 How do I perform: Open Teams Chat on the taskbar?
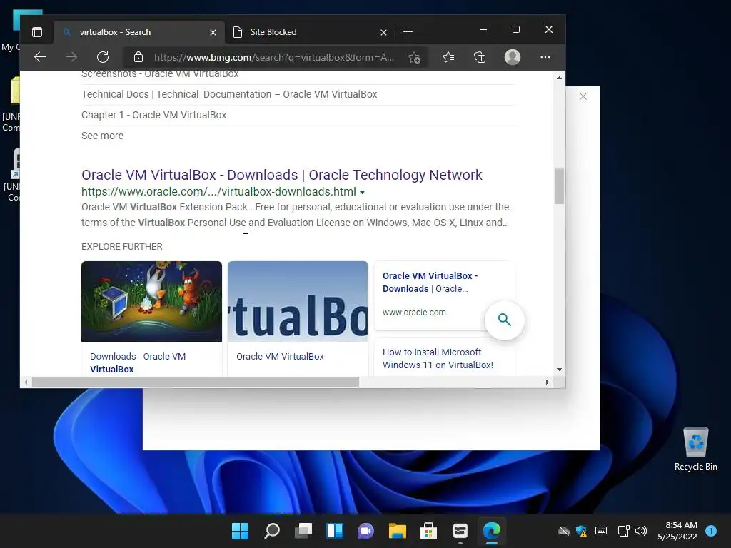pyautogui.click(x=366, y=531)
